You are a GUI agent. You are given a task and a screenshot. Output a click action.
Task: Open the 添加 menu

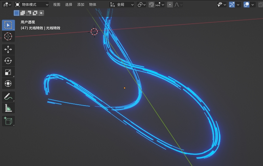coord(81,5)
